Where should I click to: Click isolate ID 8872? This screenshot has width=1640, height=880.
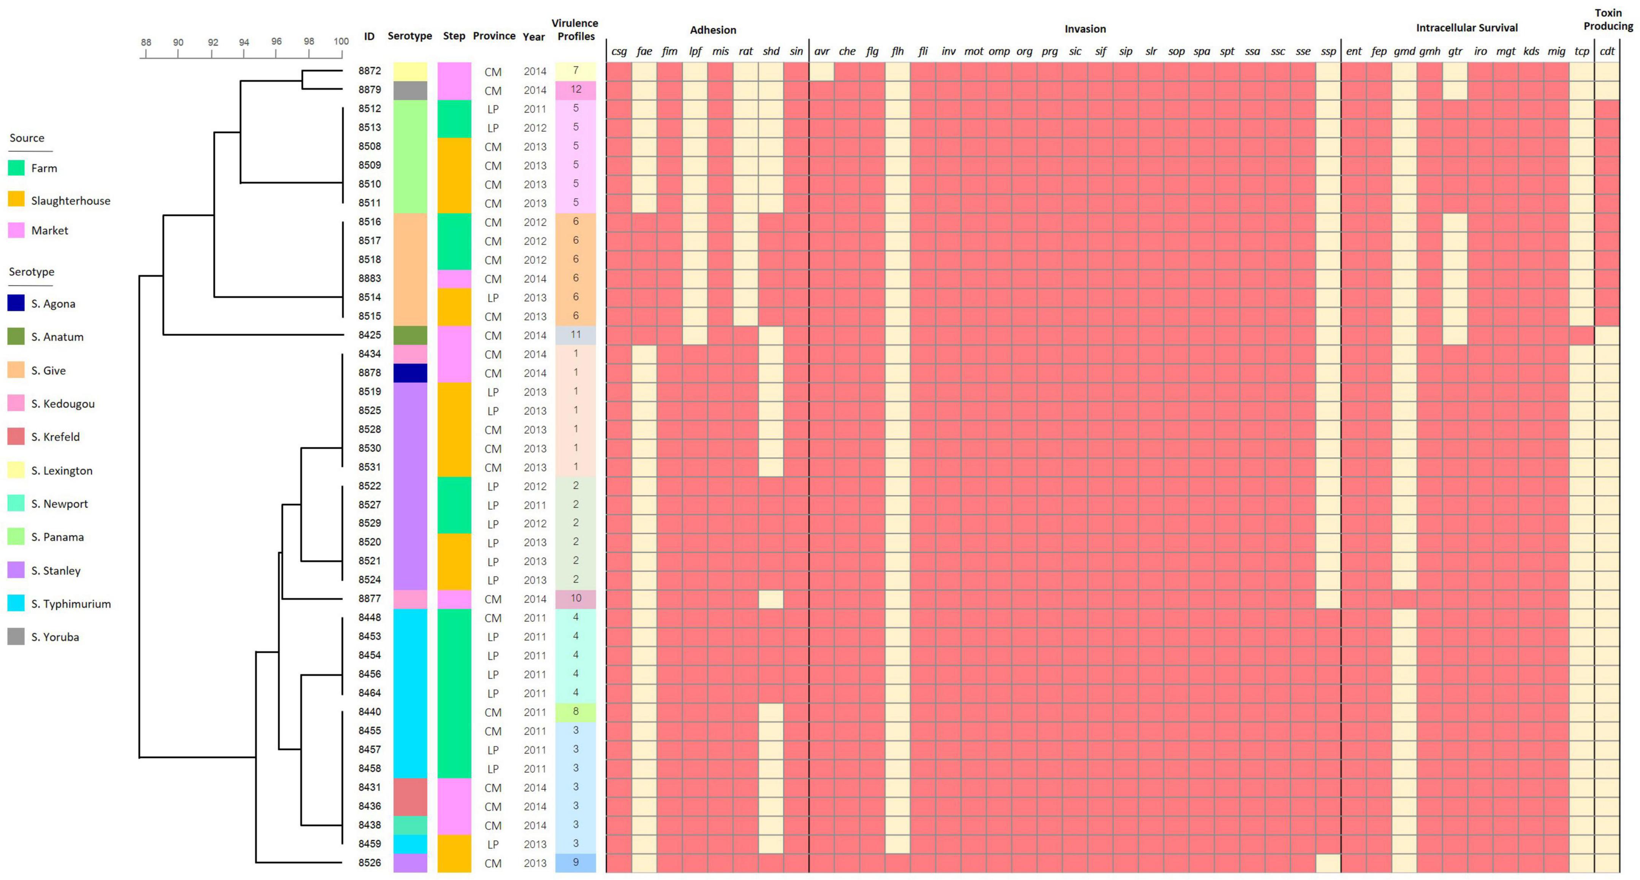click(369, 71)
